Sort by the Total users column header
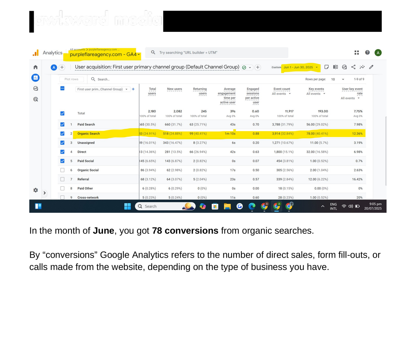This screenshot has height=339, width=403. click(x=152, y=91)
